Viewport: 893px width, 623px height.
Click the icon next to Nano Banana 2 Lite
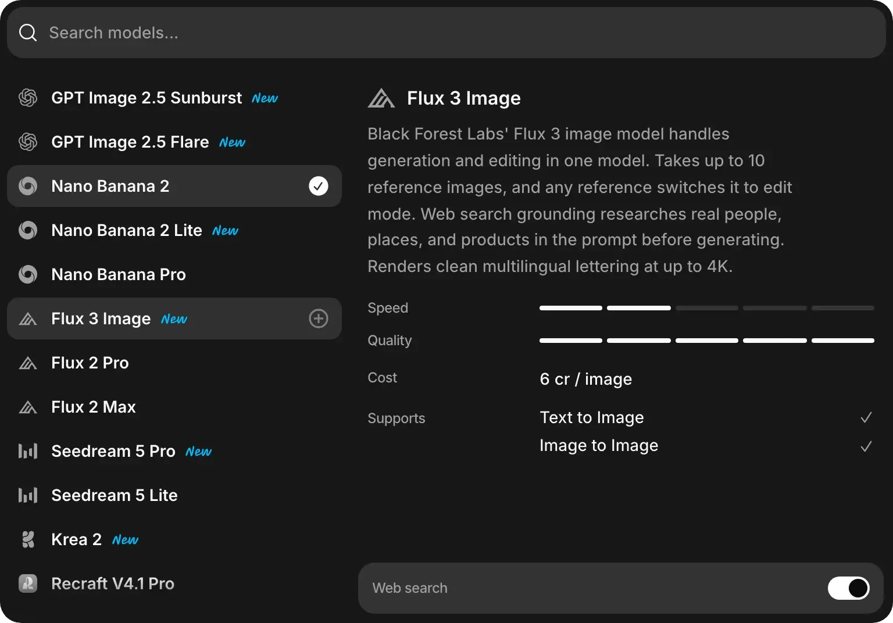(28, 230)
